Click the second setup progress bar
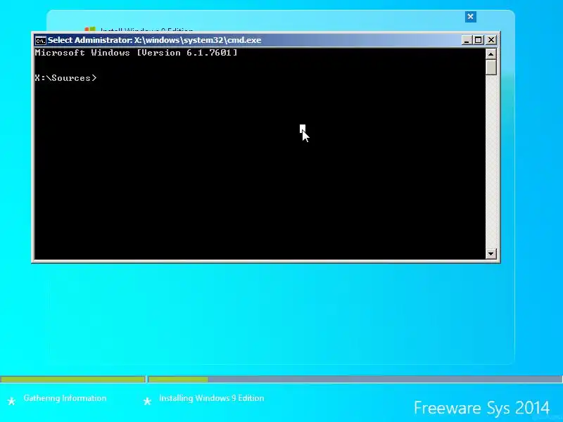The width and height of the screenshot is (563, 422). tap(355, 379)
